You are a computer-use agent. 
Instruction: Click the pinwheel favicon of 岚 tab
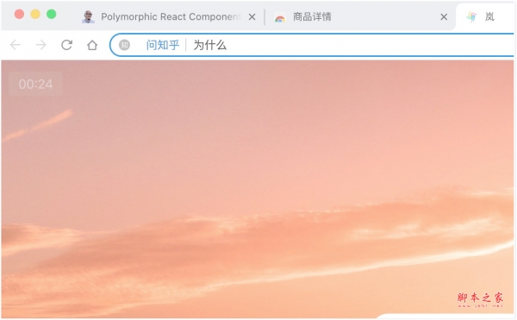(x=471, y=17)
